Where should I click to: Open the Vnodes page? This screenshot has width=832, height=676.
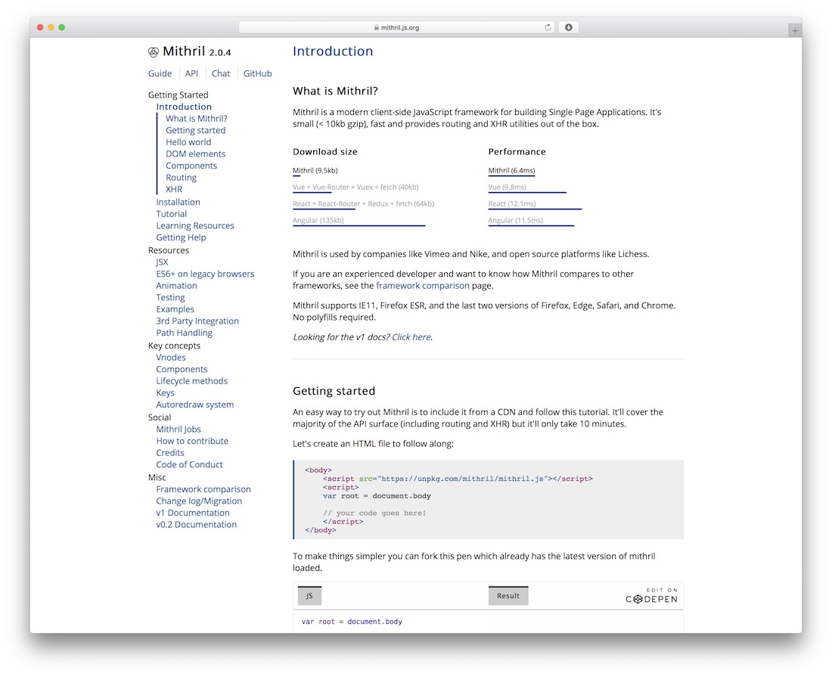pyautogui.click(x=171, y=358)
